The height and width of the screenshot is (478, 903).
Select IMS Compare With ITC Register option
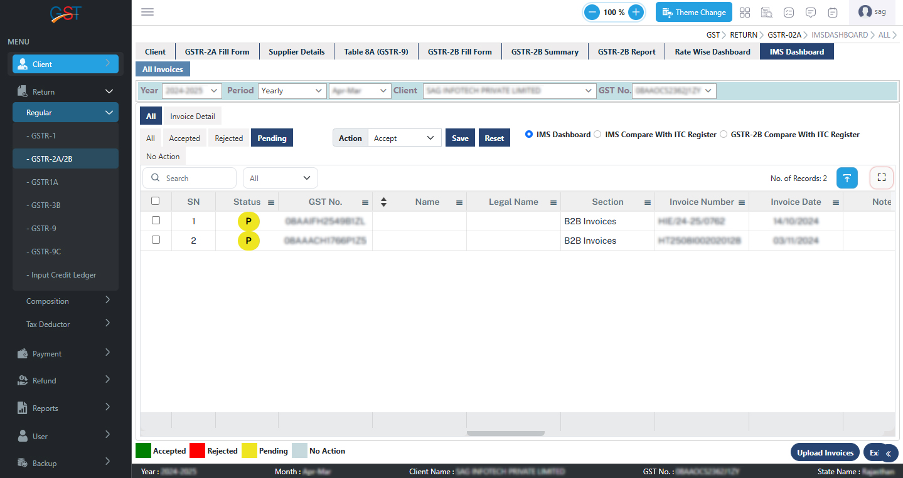pyautogui.click(x=597, y=134)
